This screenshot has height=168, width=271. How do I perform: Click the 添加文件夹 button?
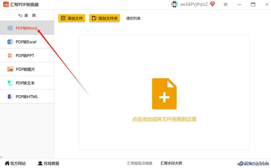tap(104, 18)
